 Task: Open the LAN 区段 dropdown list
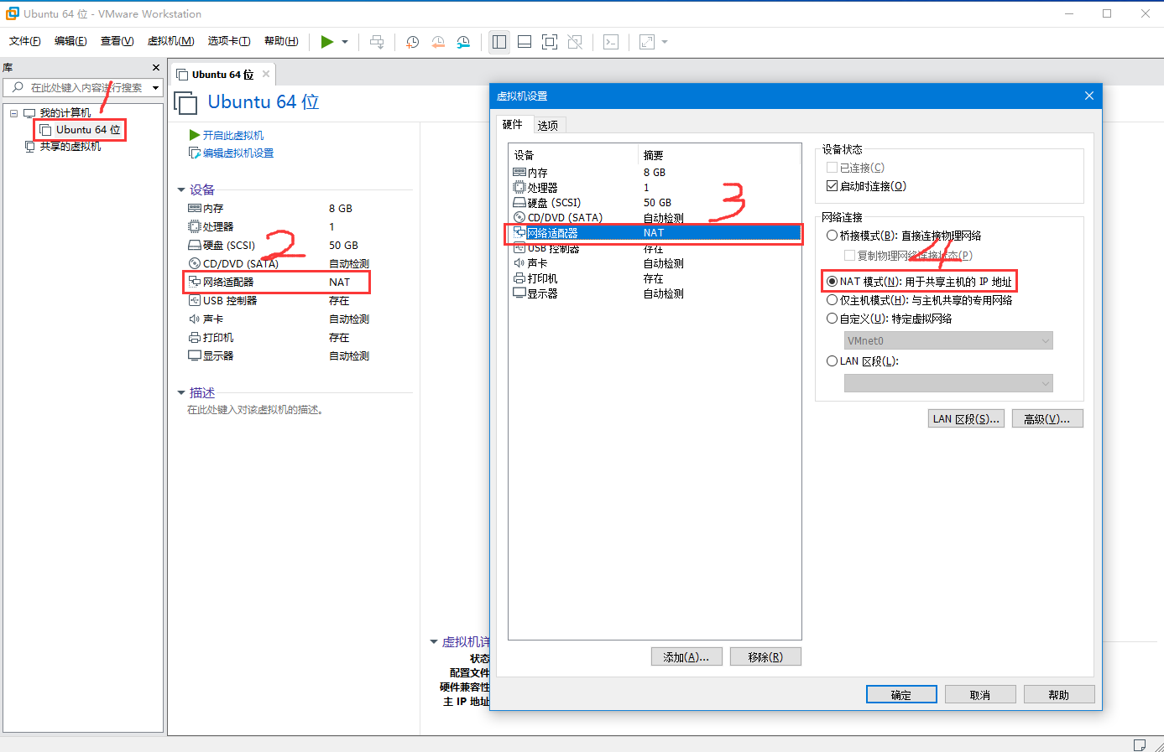pos(948,383)
